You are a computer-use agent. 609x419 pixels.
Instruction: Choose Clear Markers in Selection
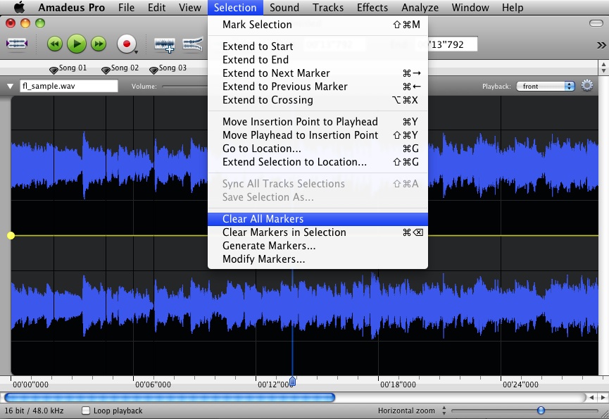318,232
